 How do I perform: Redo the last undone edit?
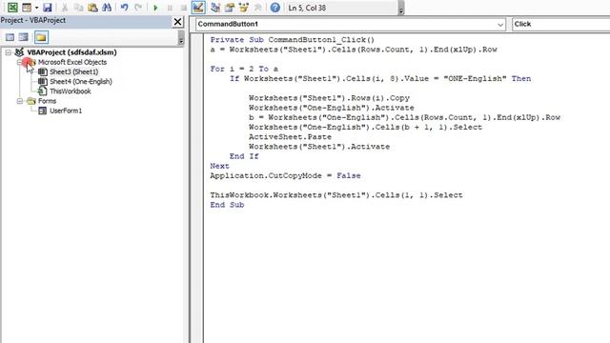click(138, 8)
